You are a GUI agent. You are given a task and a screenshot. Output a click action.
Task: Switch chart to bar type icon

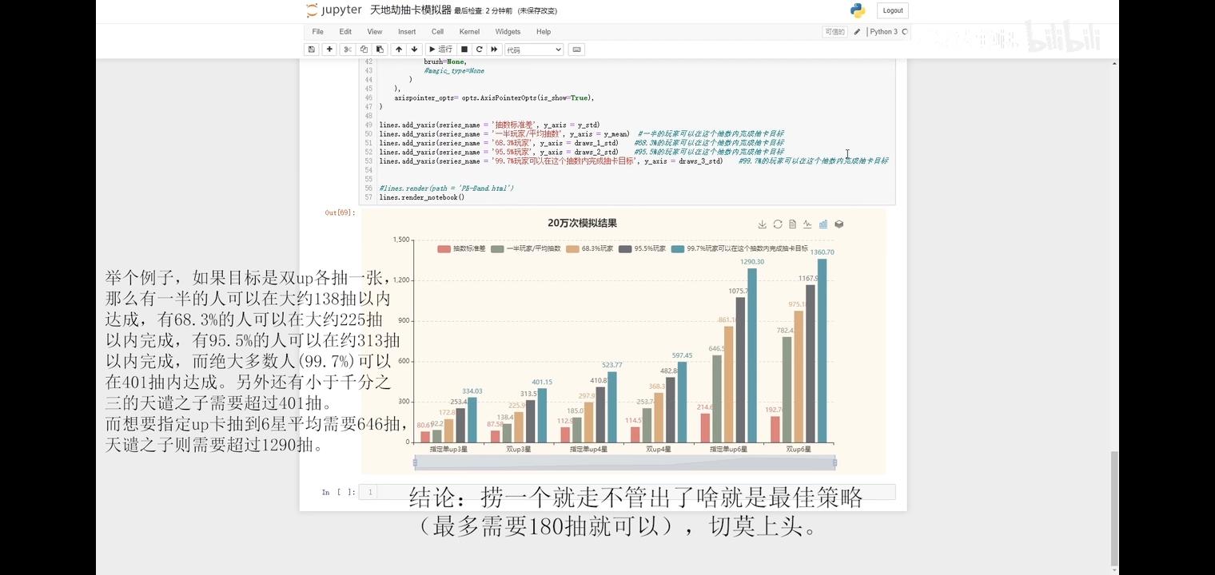point(823,224)
